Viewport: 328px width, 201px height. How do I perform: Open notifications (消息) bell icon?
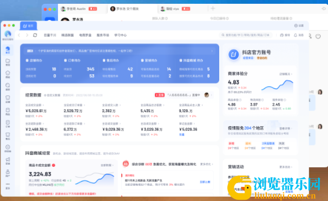(299, 35)
